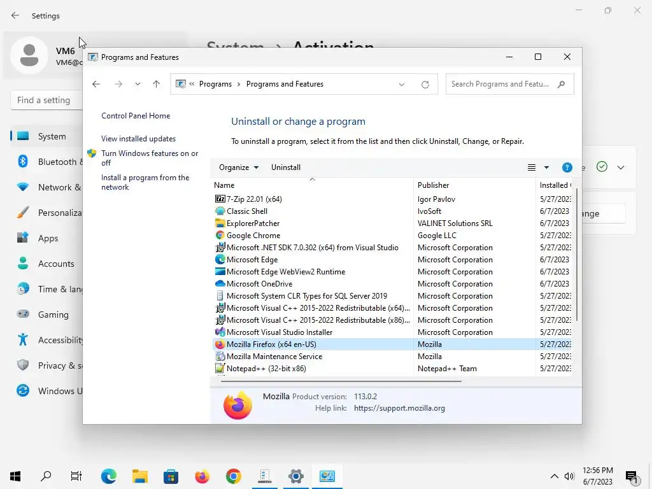Click the Microsoft Edge list icon
Screen dimensions: 652x489
click(220, 260)
